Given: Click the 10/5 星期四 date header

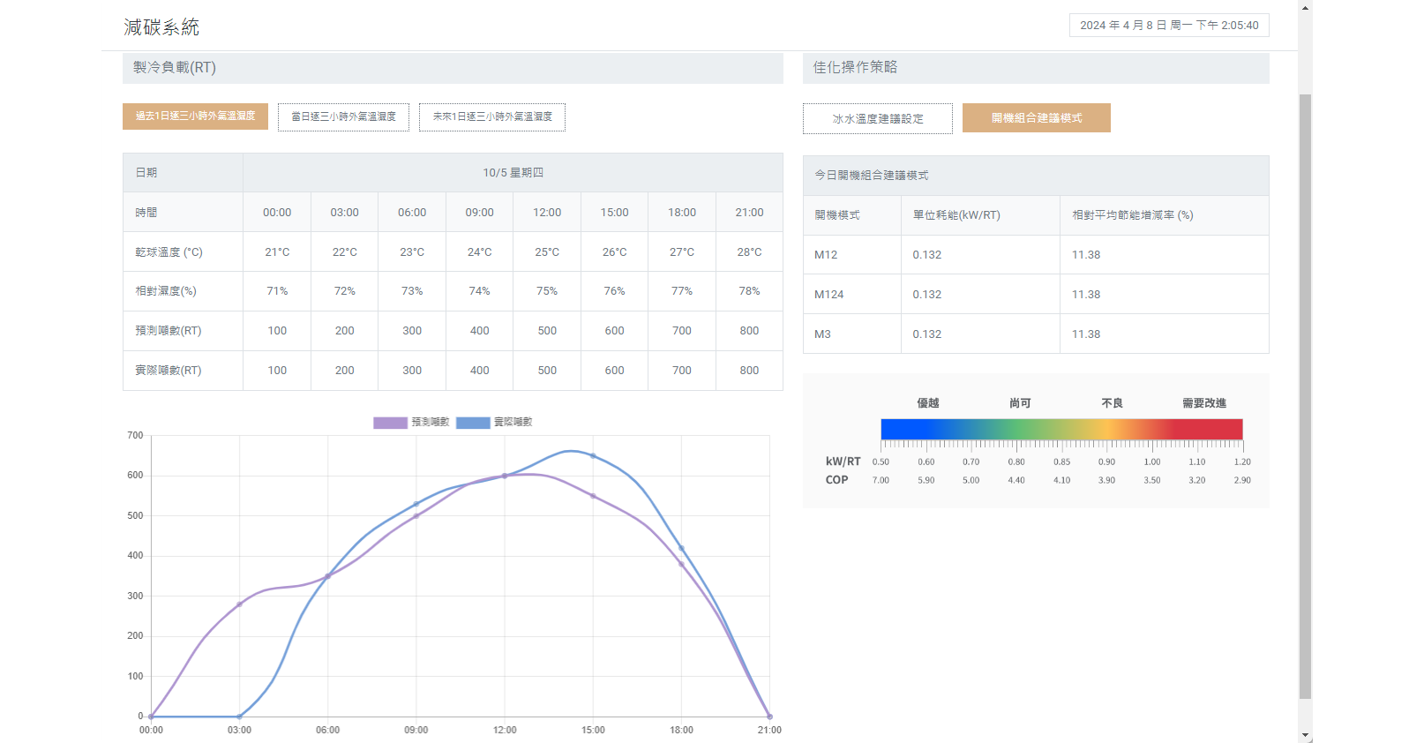Looking at the screenshot, I should 513,173.
